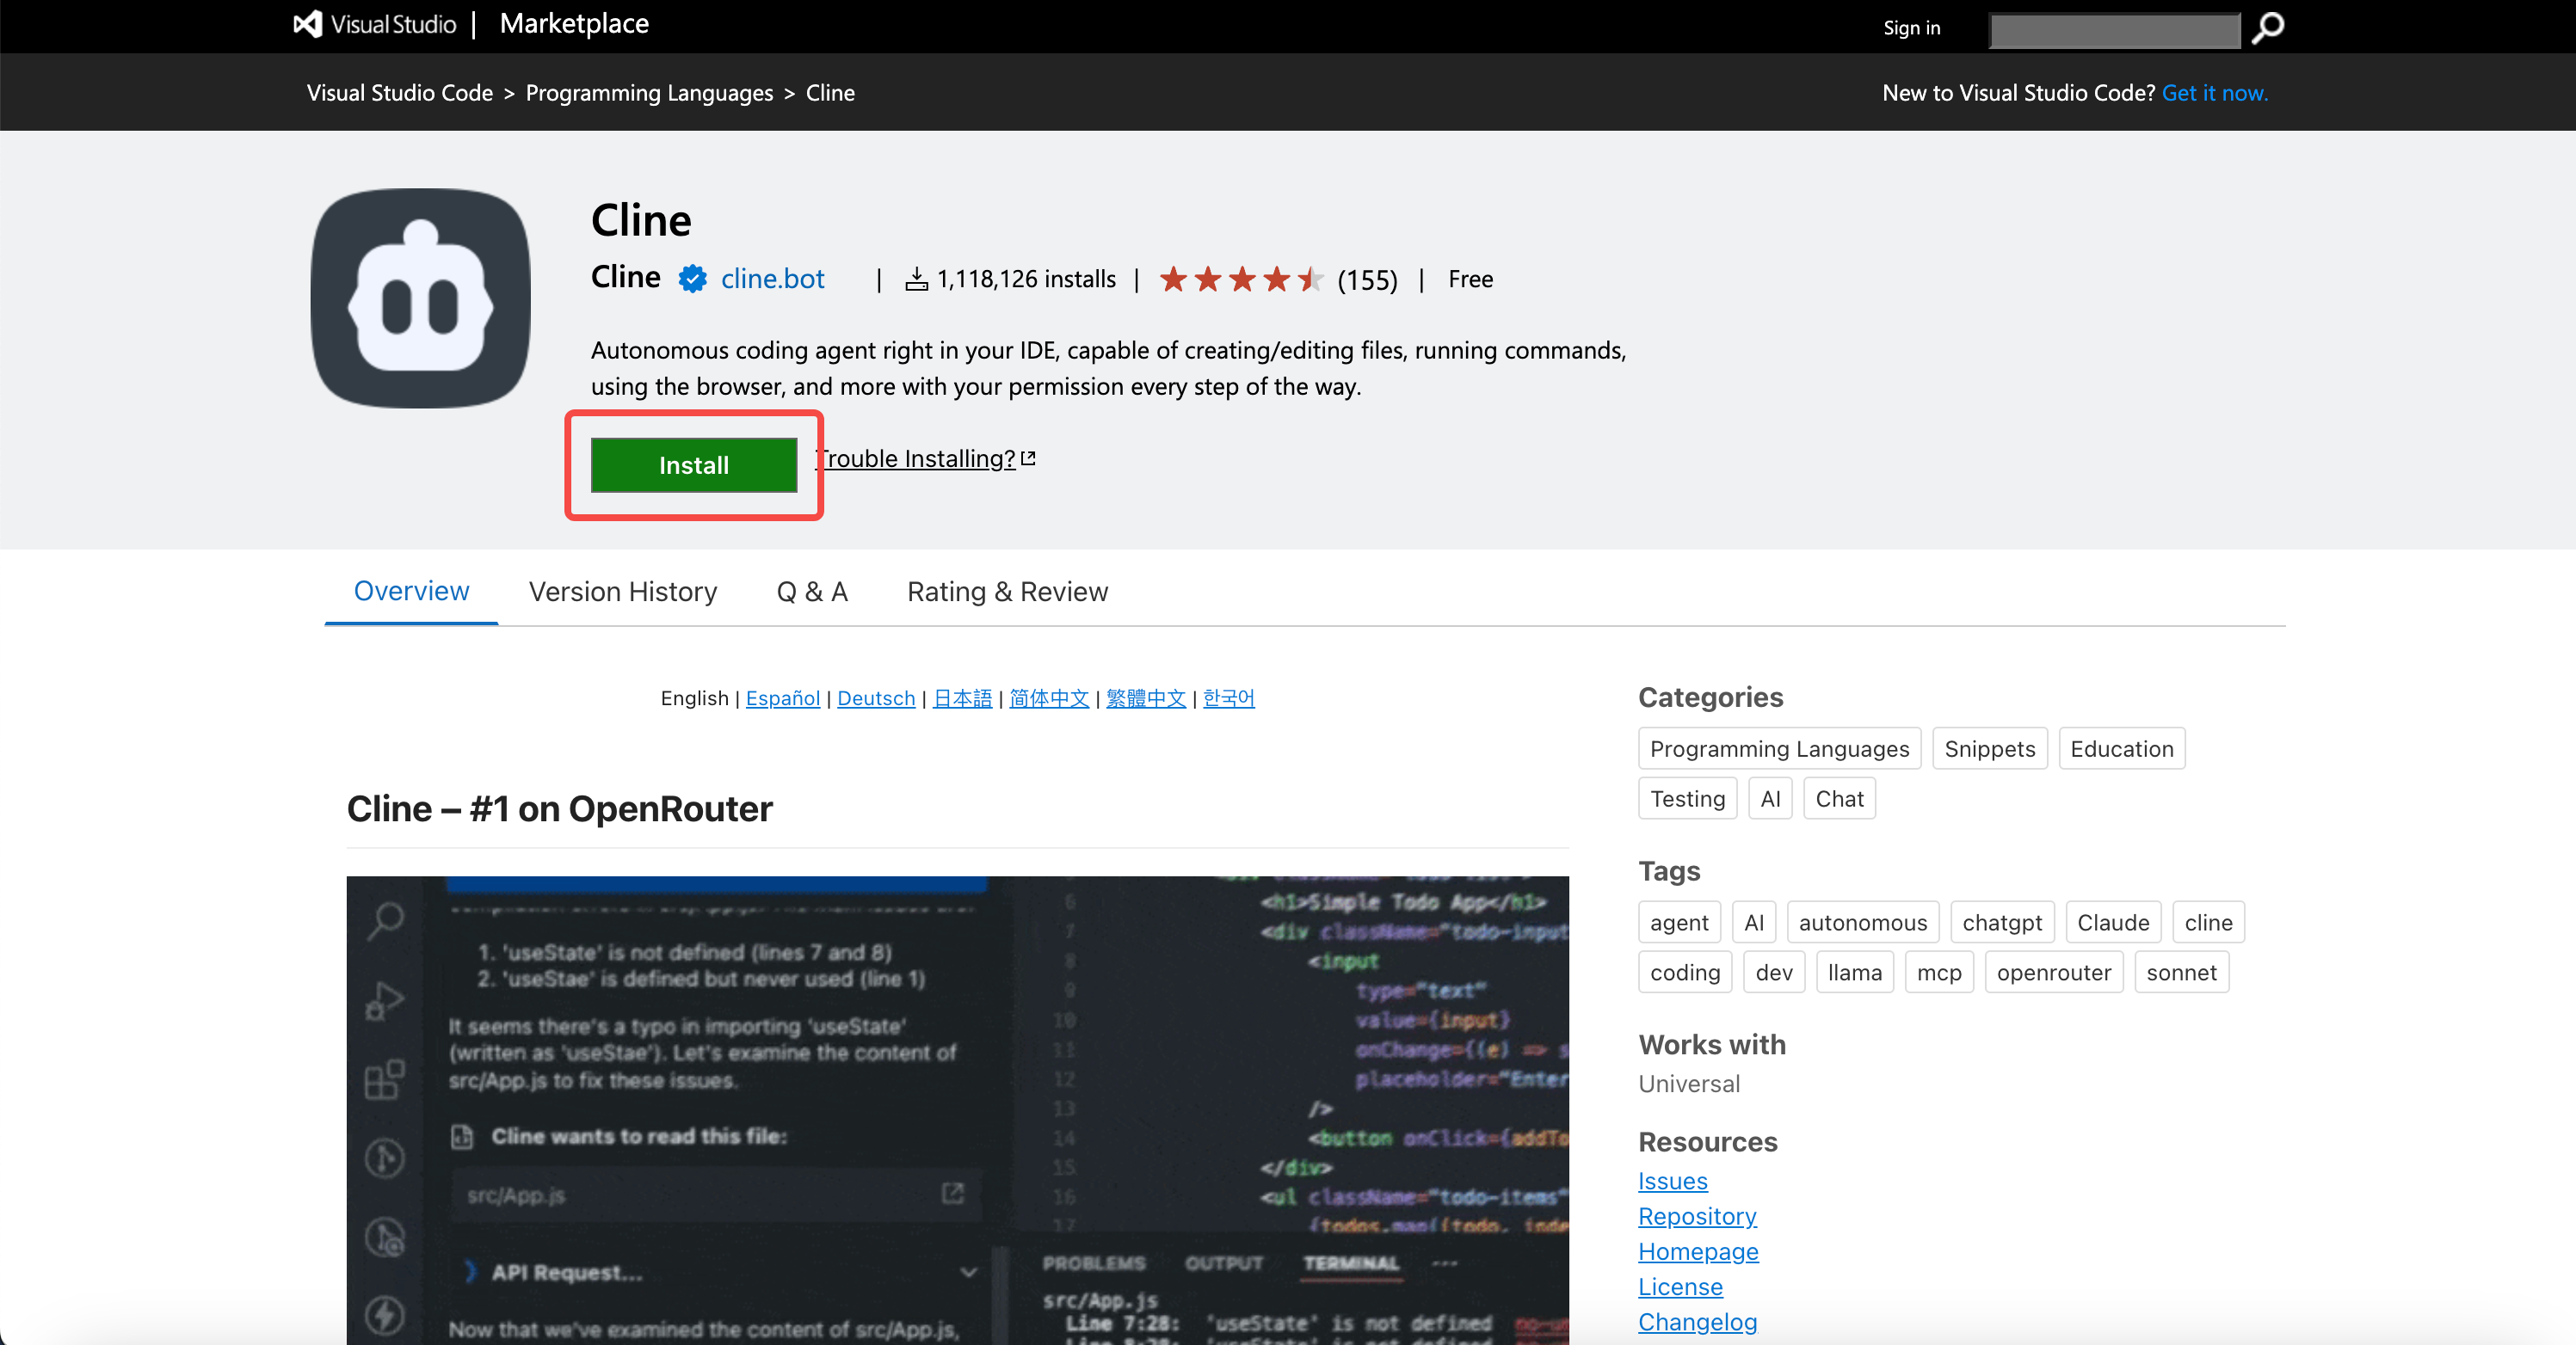Image resolution: width=2576 pixels, height=1345 pixels.
Task: Click the AI tag under Tags
Action: click(1754, 922)
